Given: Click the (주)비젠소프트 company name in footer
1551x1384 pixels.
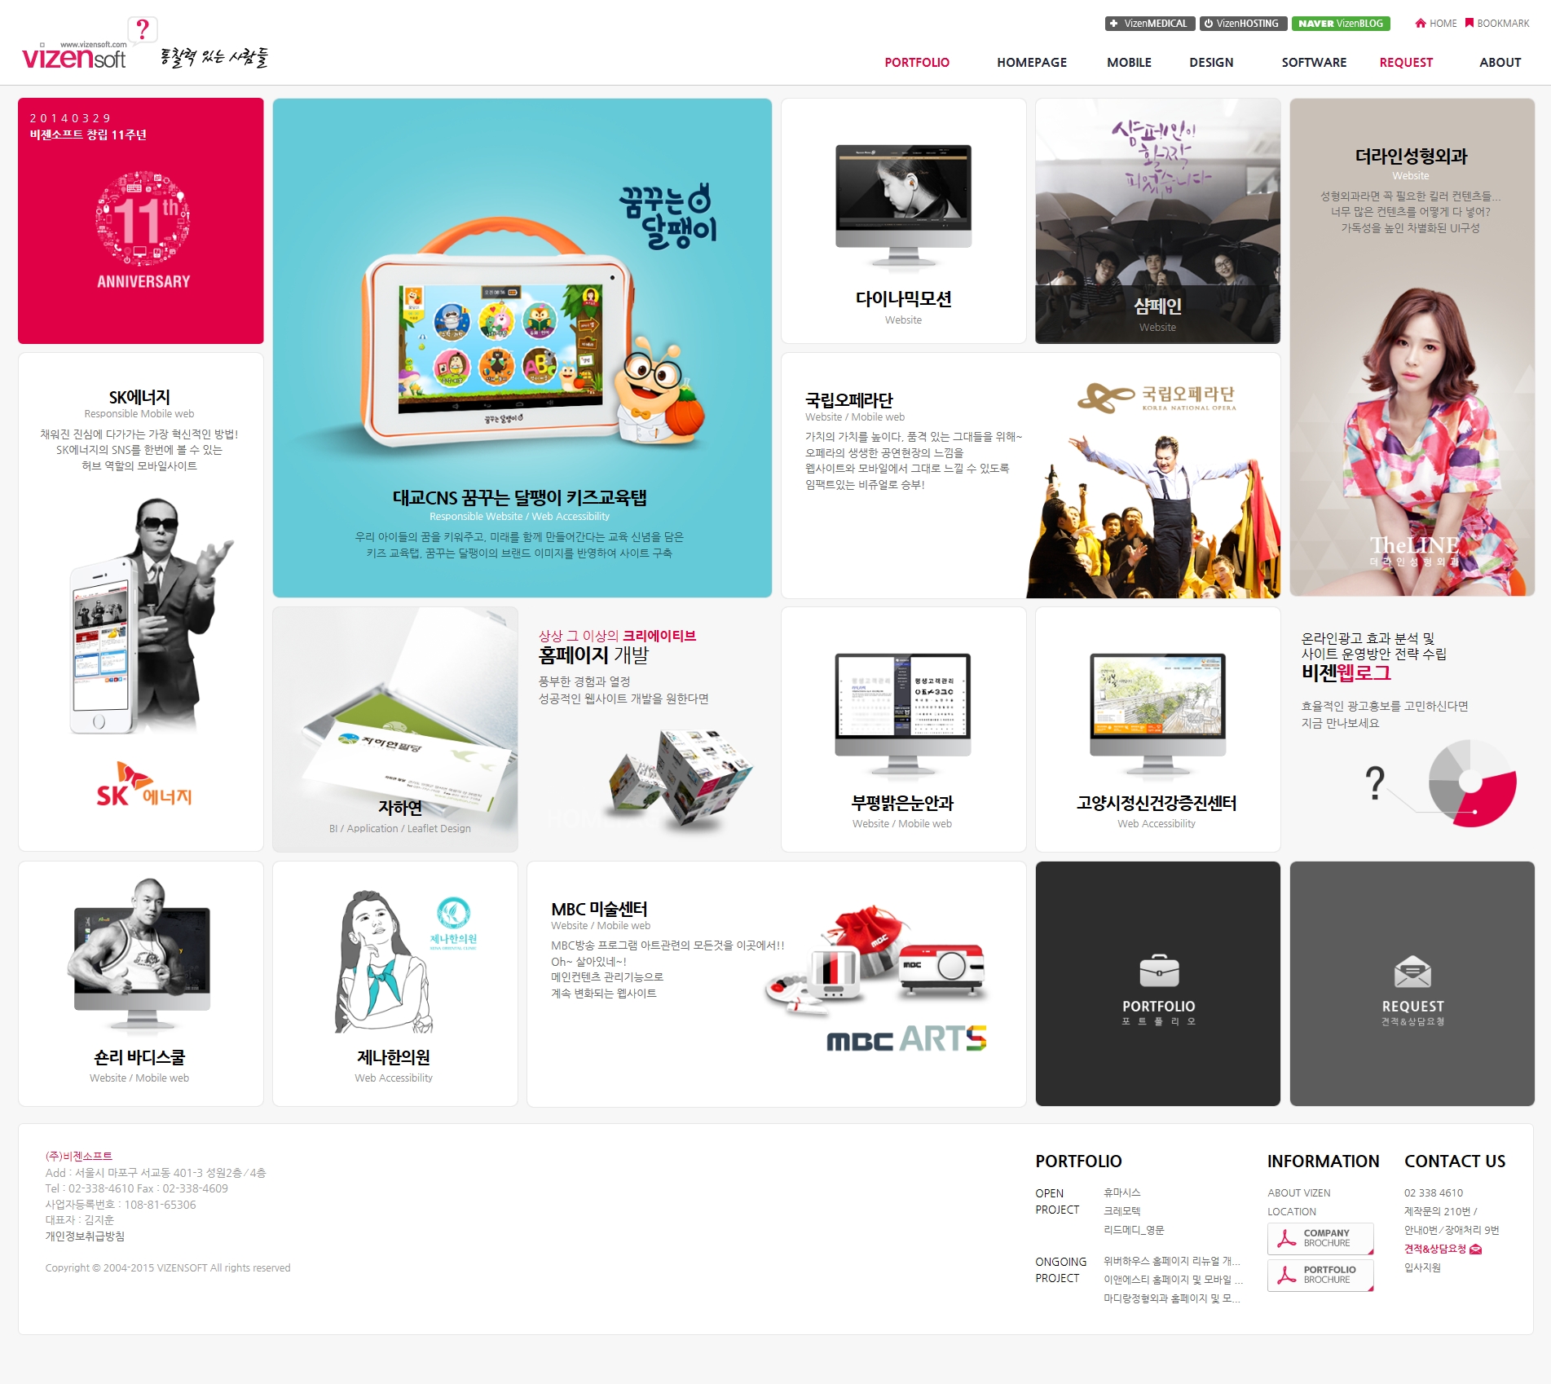Looking at the screenshot, I should [x=79, y=1156].
